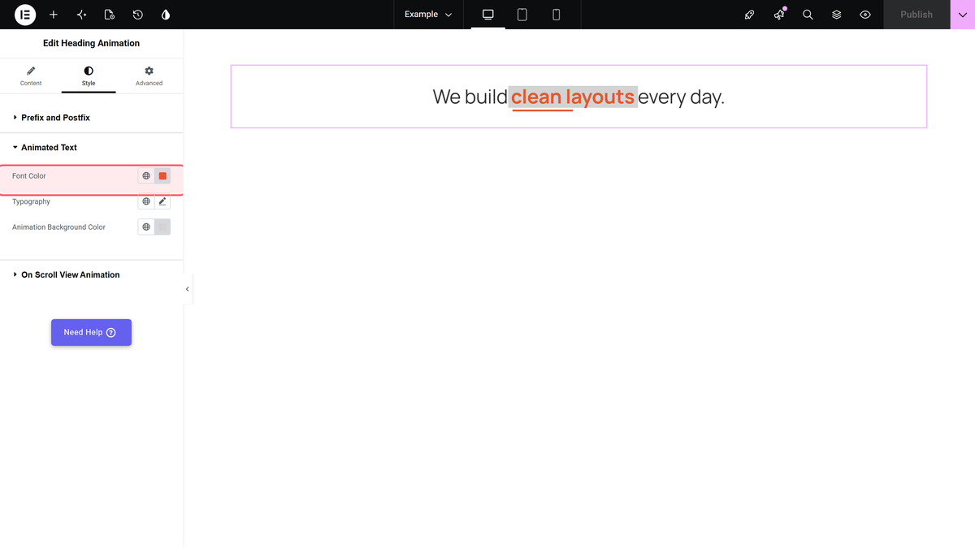This screenshot has height=548, width=975.
Task: Open Site Settings droplet icon
Action: [166, 15]
